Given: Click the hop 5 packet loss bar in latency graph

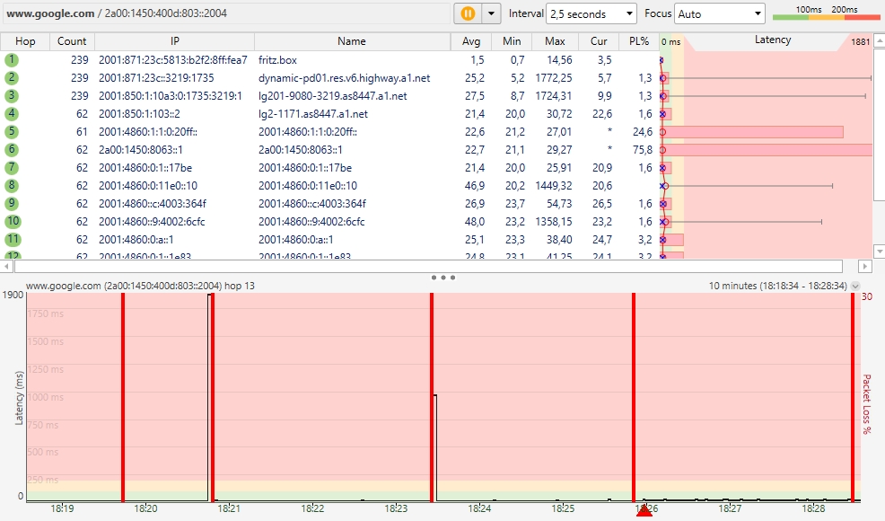Looking at the screenshot, I should [x=753, y=132].
